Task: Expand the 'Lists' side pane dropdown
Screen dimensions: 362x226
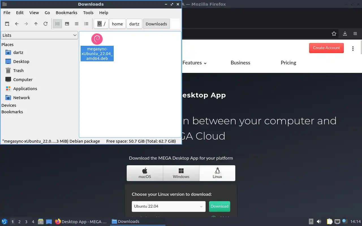Action: coord(39,35)
